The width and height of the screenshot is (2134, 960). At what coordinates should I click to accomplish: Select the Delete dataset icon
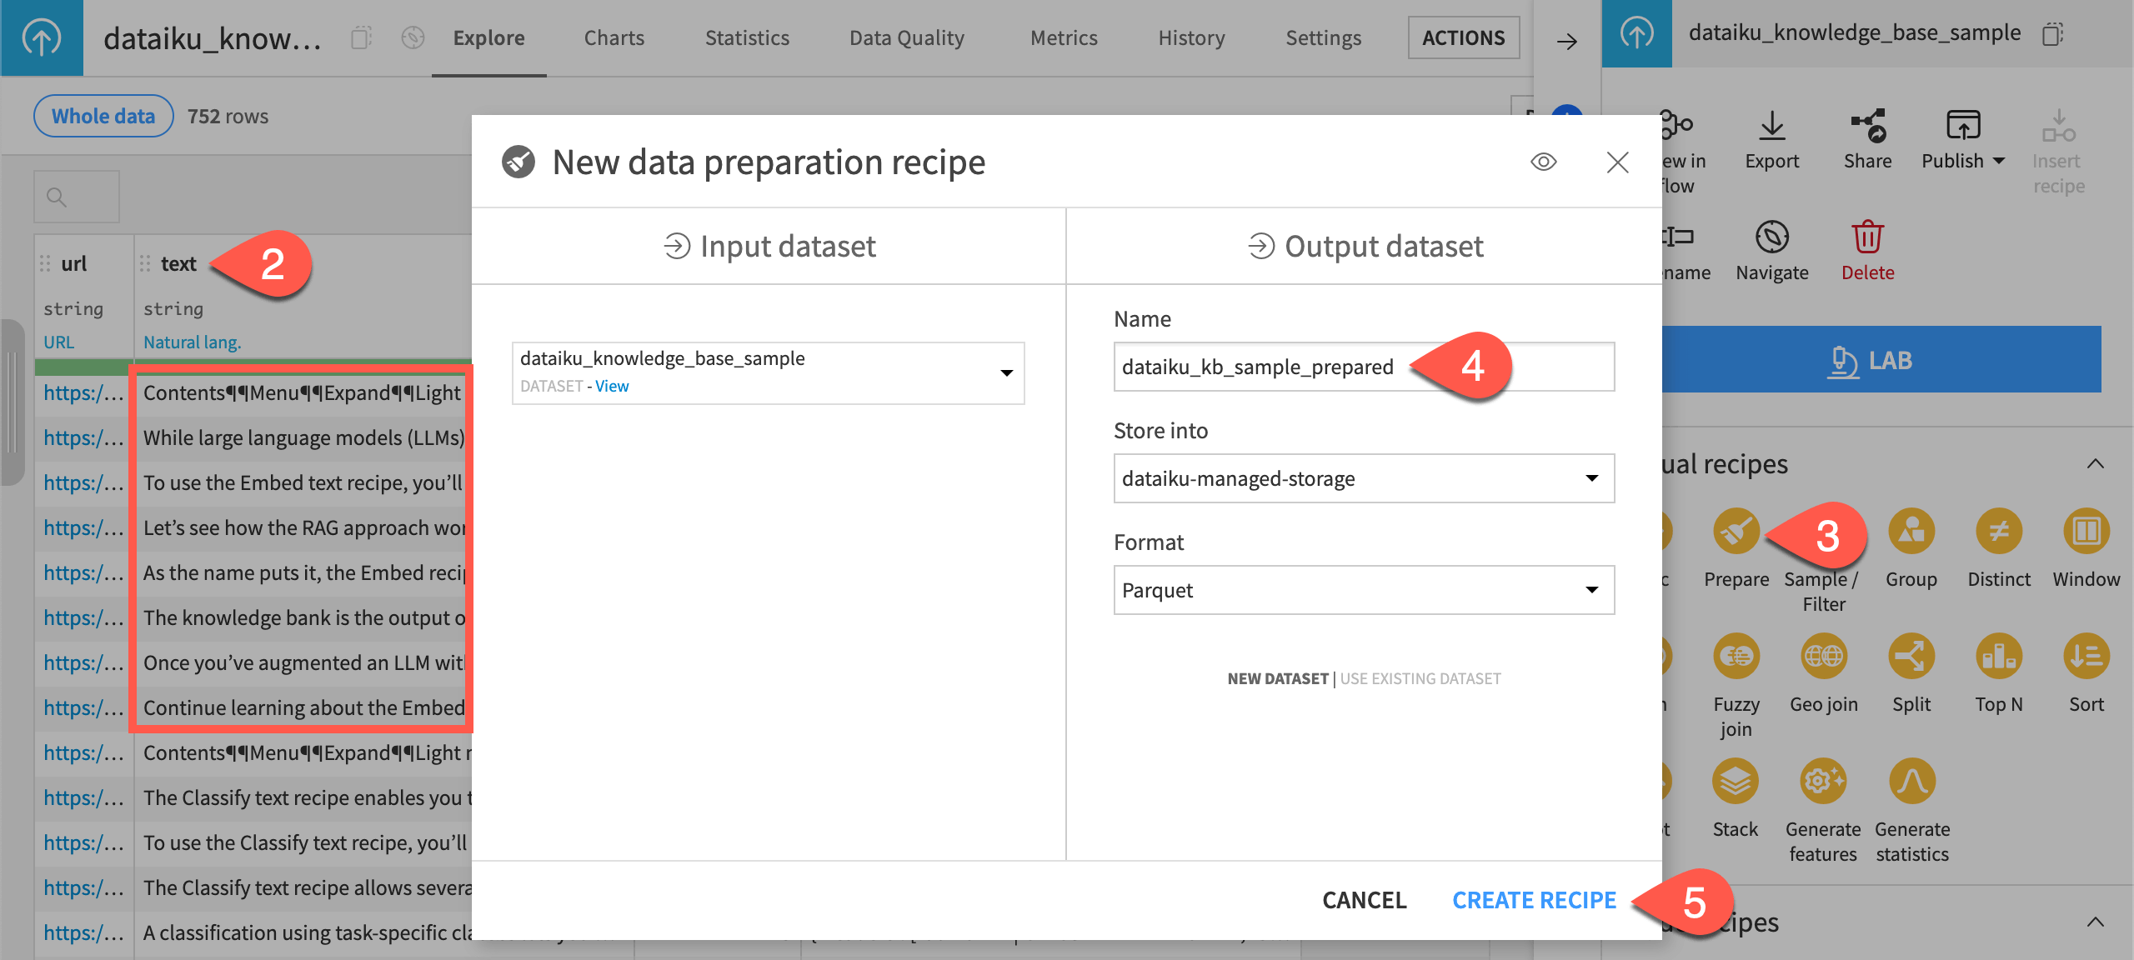(1867, 237)
